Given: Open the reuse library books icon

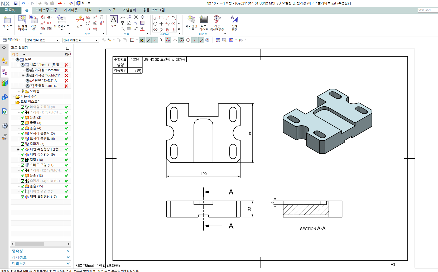Looking at the screenshot, I should point(4,83).
